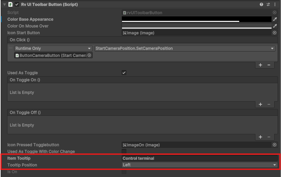Open the component help reference icon
Viewport: 281px width, 177px height.
click(261, 5)
